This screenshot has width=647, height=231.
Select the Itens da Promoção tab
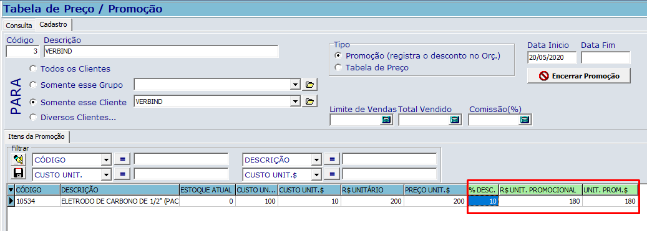point(36,137)
